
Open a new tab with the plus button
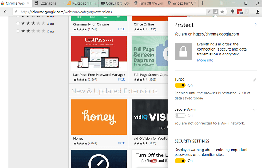[x=202, y=3]
